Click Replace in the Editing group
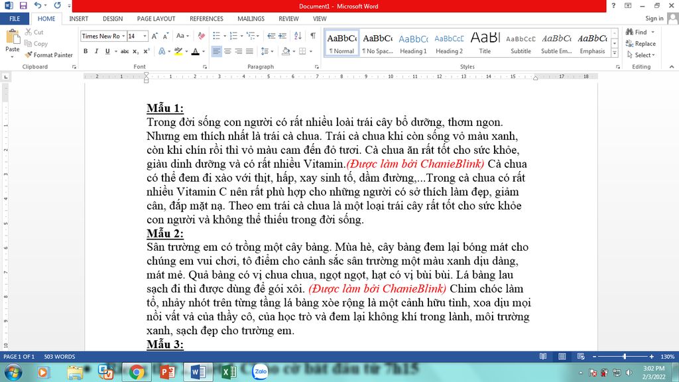Screen dimensions: 679x382 641,44
